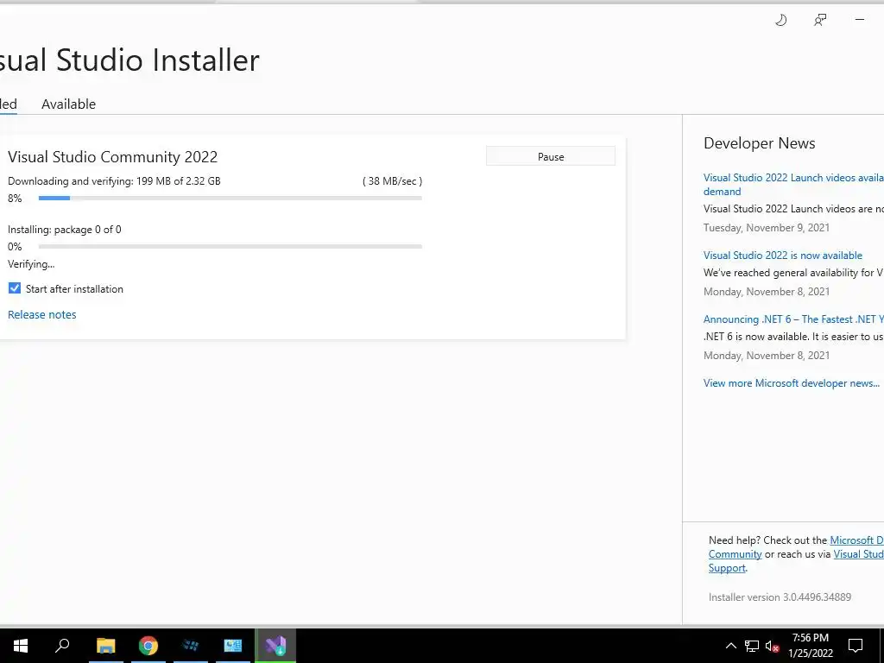Open Visual Studio 2022 is now available article
884x663 pixels.
(782, 256)
